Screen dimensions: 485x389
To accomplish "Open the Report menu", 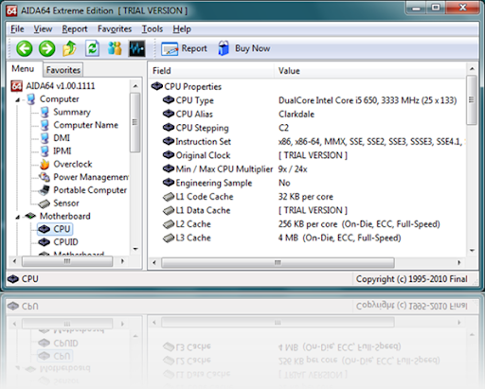I will click(75, 29).
